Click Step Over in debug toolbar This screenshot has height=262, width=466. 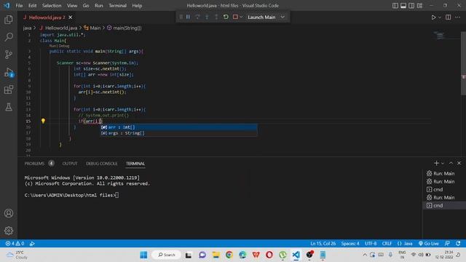tap(197, 17)
